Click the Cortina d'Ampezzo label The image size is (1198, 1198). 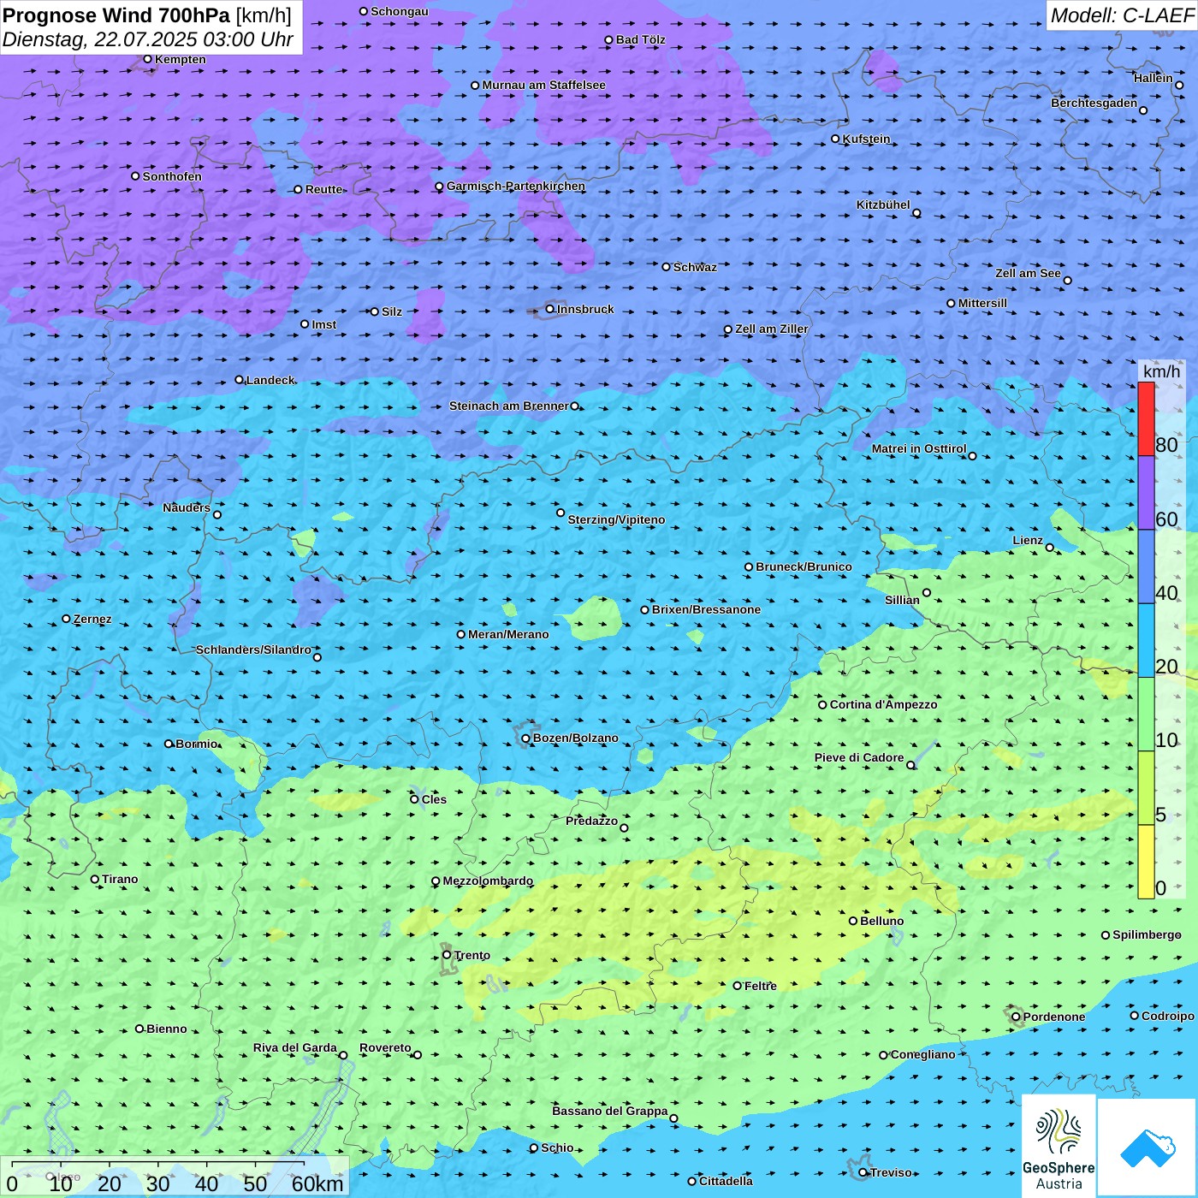coord(883,704)
